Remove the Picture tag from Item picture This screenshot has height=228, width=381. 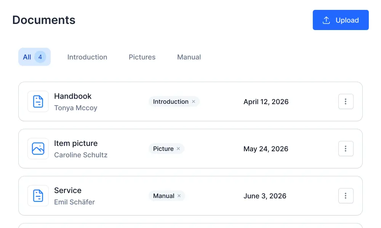178,149
